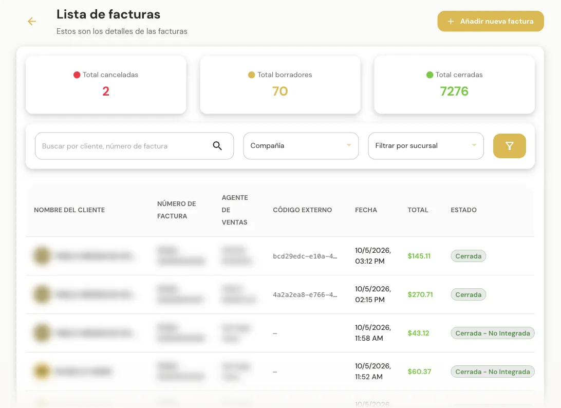This screenshot has width=561, height=408.
Task: Click the CÓDIGO EXTERNO column header
Action: point(302,210)
